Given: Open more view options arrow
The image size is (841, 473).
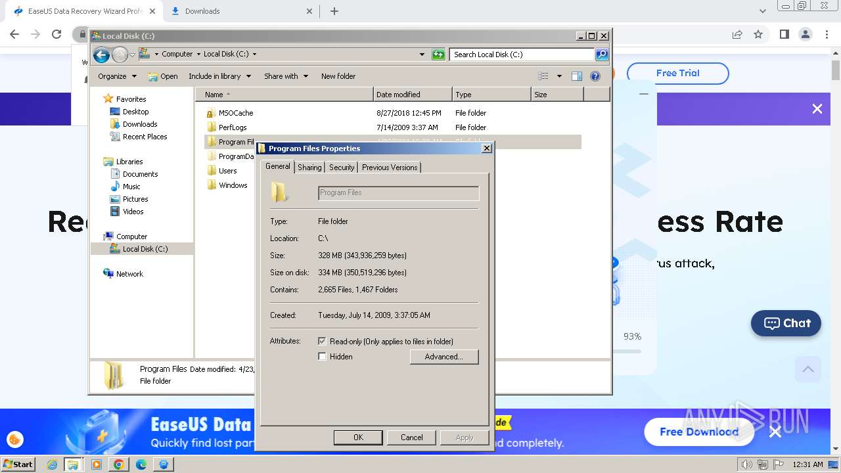Looking at the screenshot, I should (x=559, y=76).
